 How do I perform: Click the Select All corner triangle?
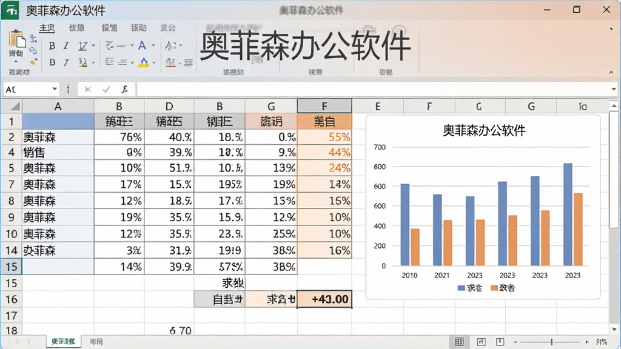pos(15,106)
